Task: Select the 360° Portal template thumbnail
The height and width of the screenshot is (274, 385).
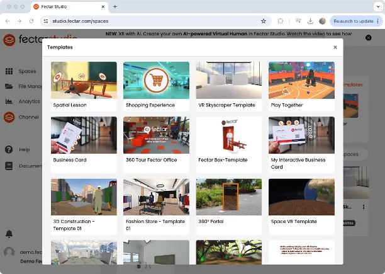Action: point(229,197)
